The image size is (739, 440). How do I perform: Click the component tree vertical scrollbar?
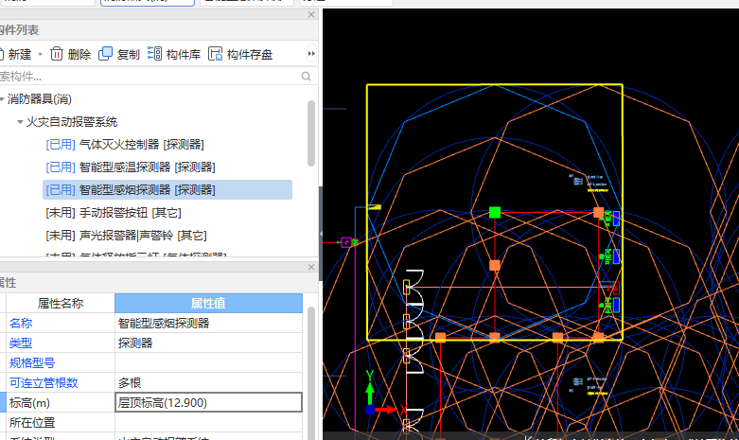click(x=311, y=133)
